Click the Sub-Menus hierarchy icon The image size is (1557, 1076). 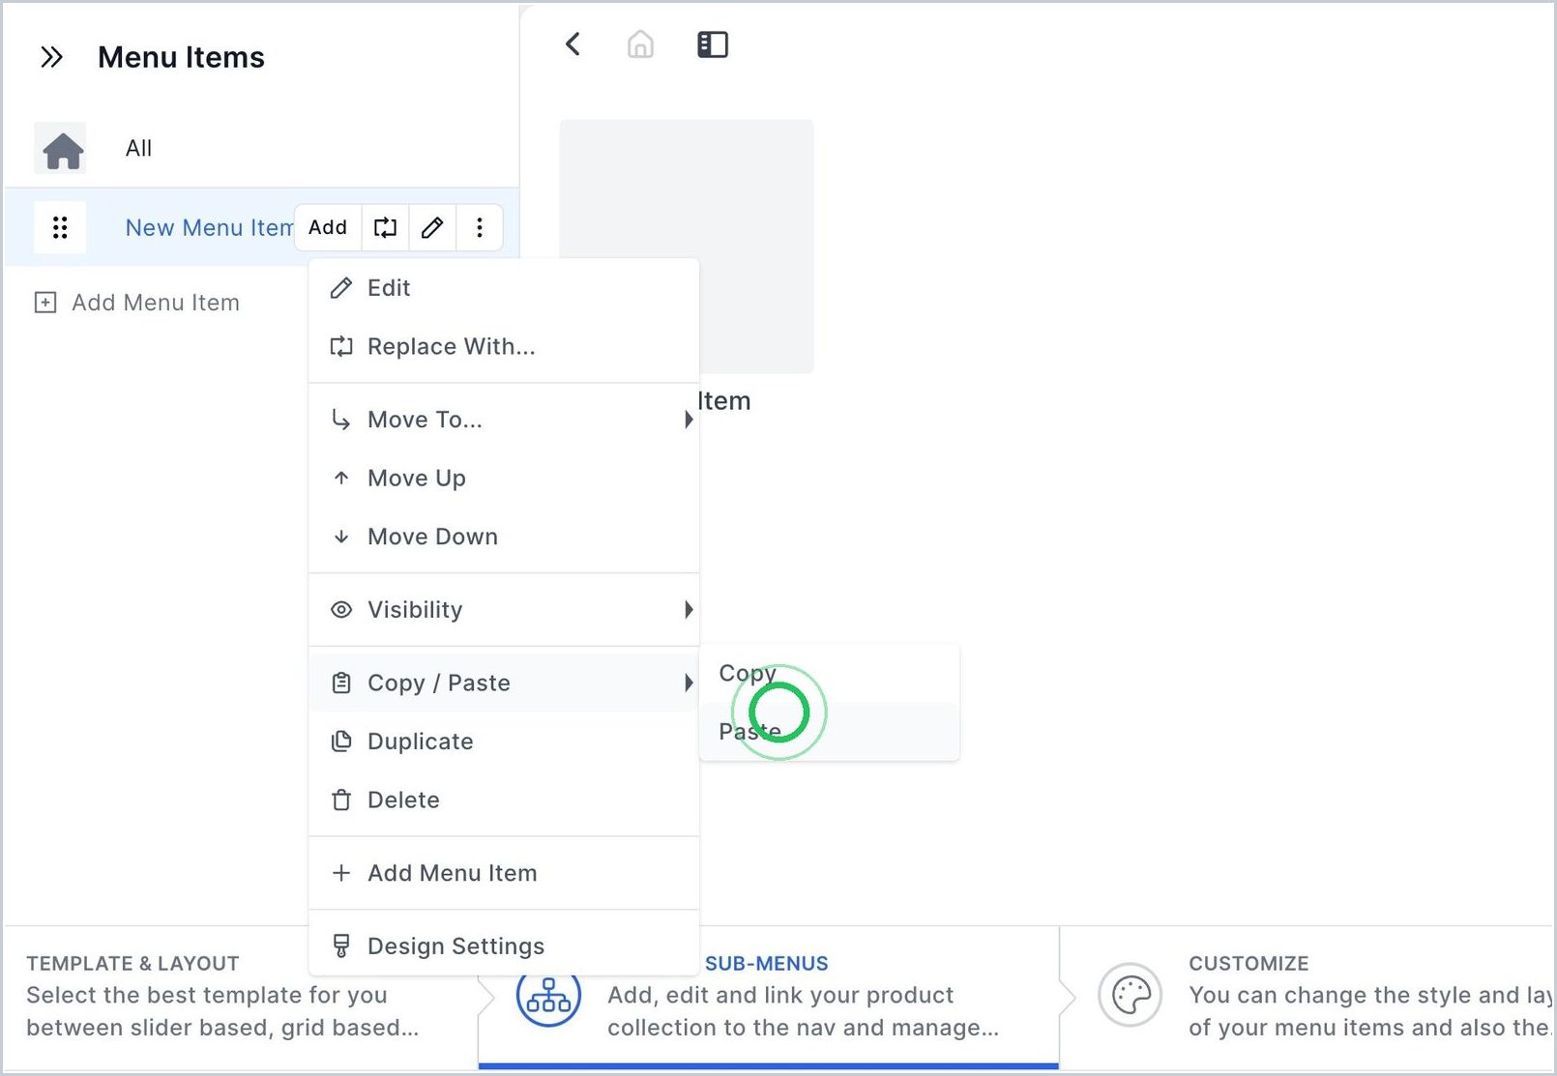pyautogui.click(x=548, y=997)
